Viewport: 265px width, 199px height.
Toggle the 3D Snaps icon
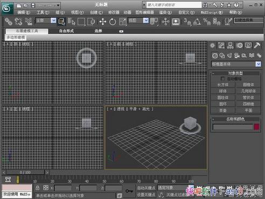coord(187,22)
